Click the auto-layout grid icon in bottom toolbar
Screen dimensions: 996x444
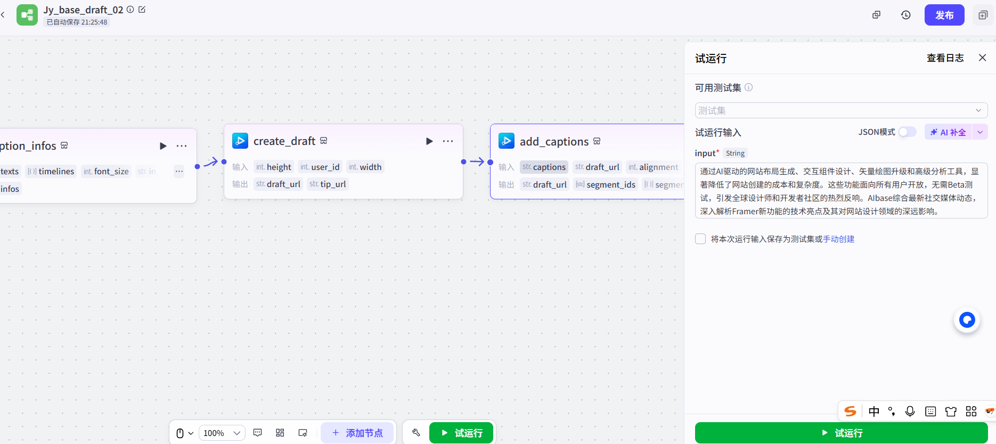(x=280, y=433)
